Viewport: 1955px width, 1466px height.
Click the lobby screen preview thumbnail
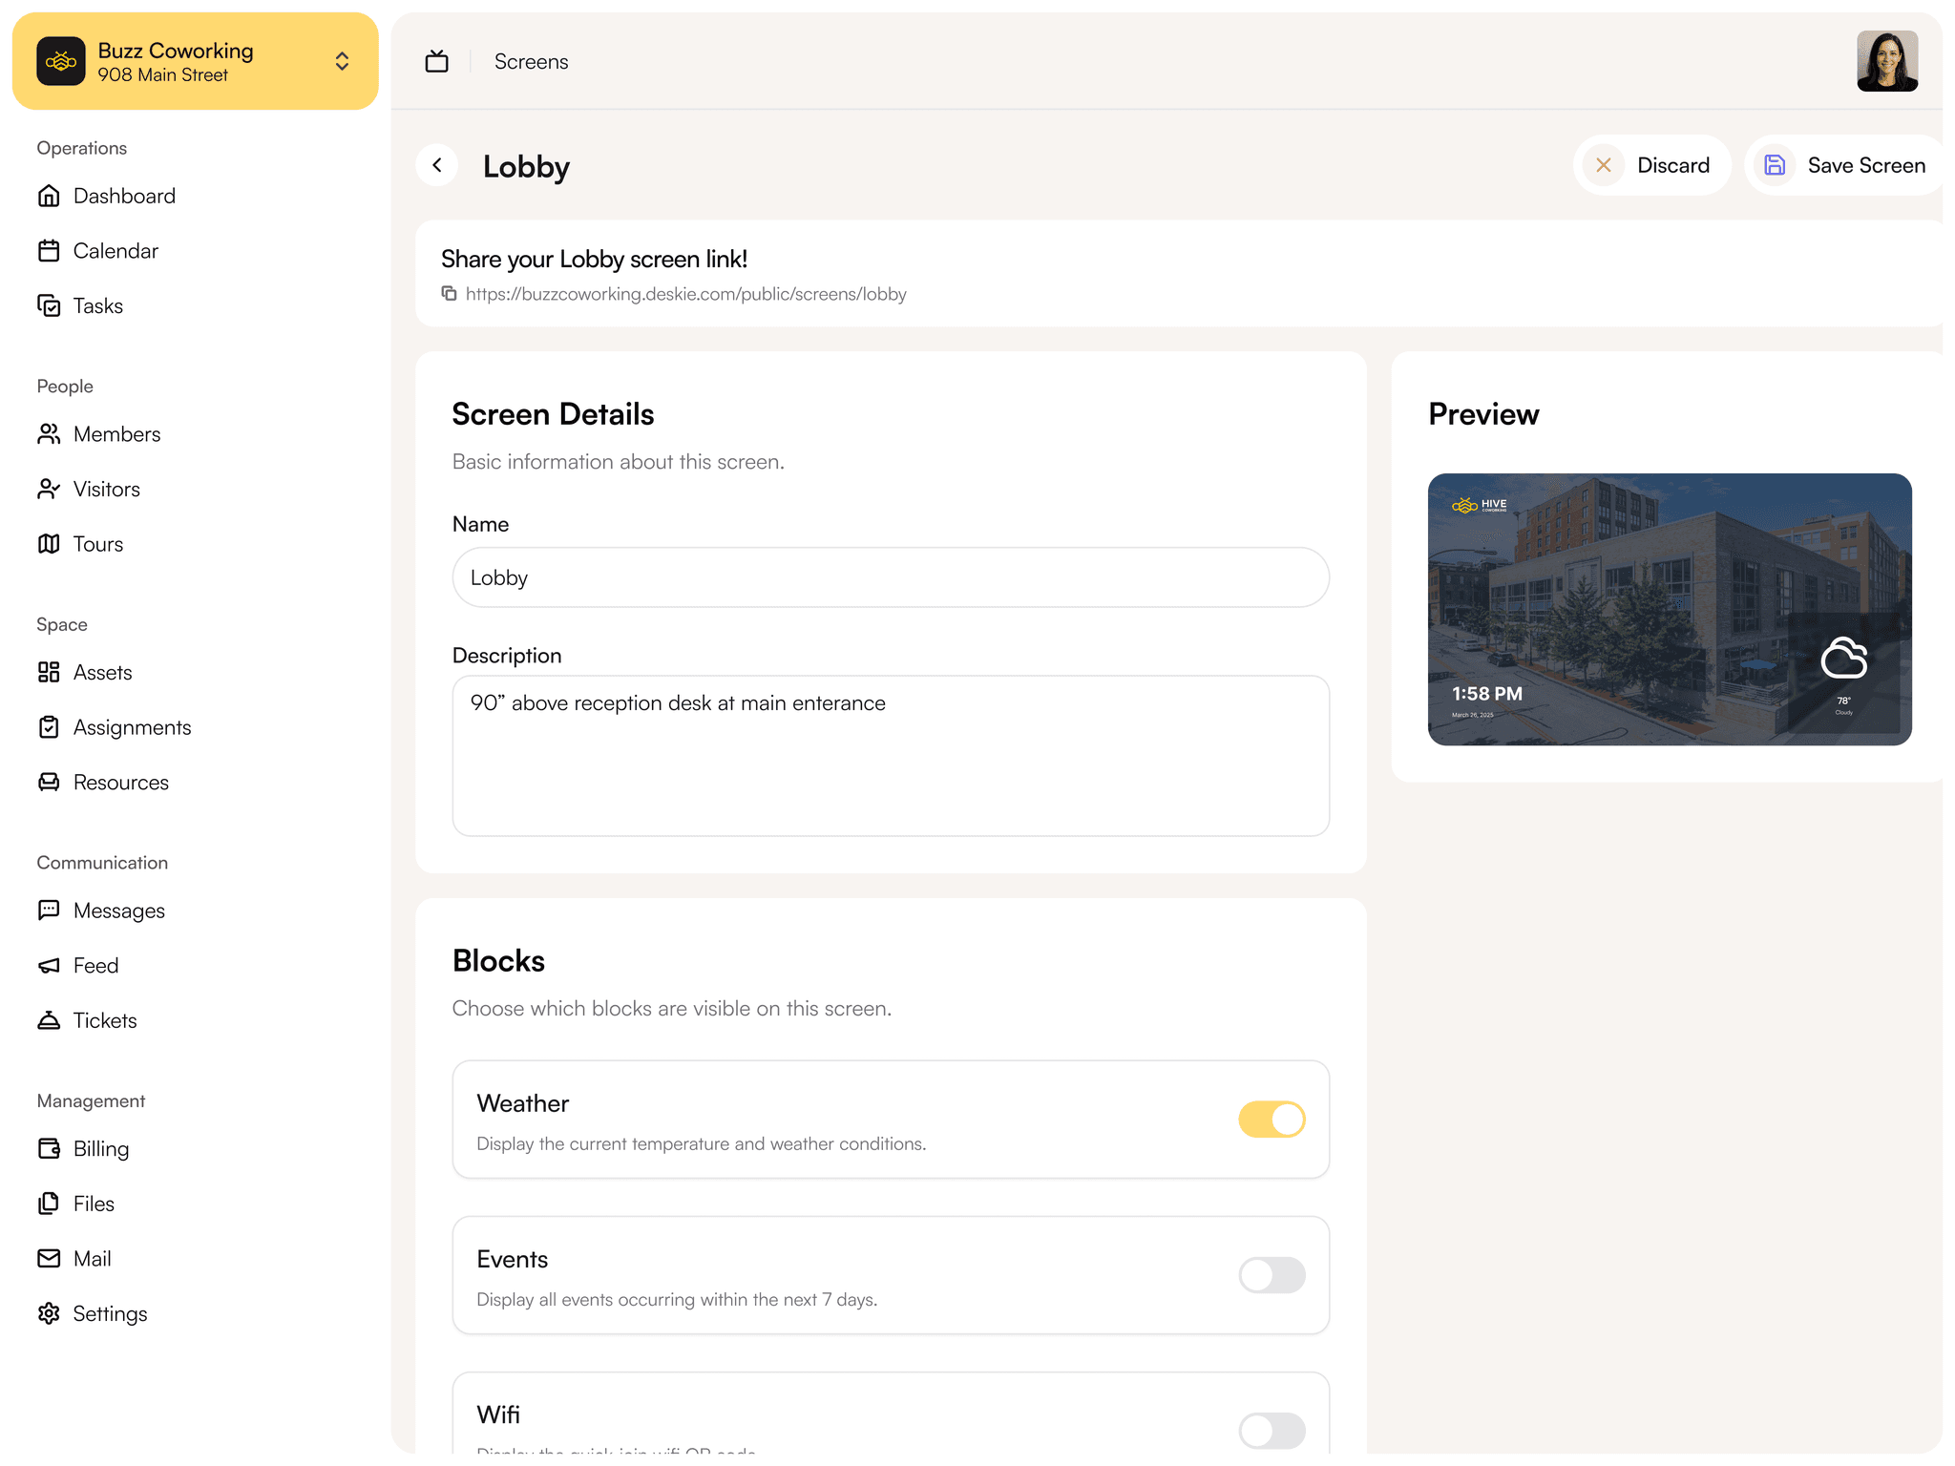tap(1669, 609)
